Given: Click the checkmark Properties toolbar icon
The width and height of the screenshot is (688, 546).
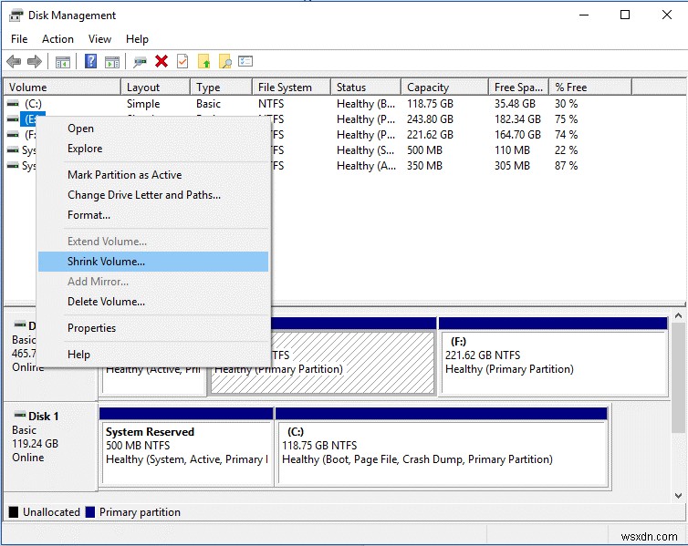Looking at the screenshot, I should (182, 61).
